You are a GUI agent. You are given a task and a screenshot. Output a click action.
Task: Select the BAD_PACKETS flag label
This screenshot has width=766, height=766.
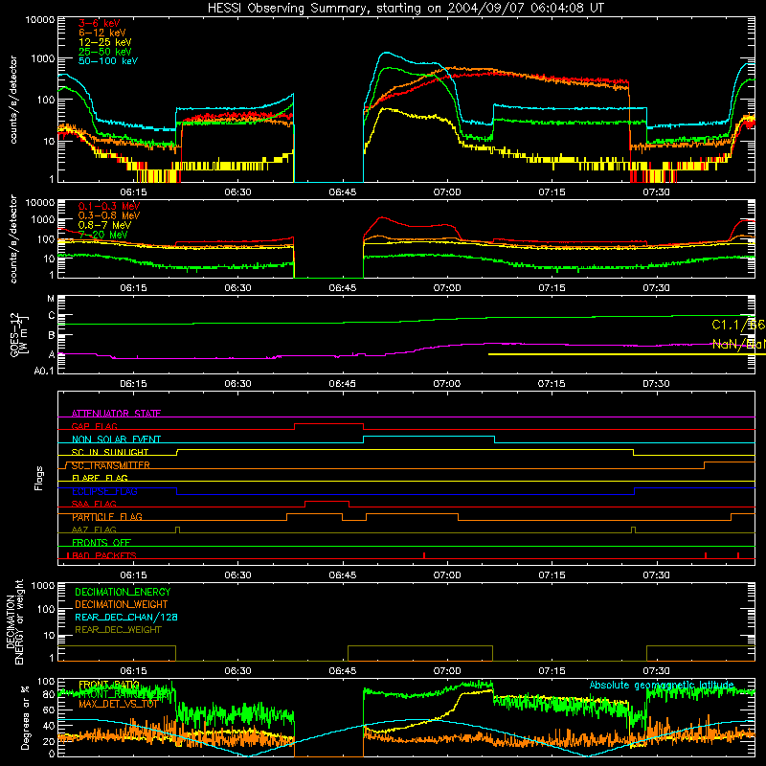click(x=103, y=555)
